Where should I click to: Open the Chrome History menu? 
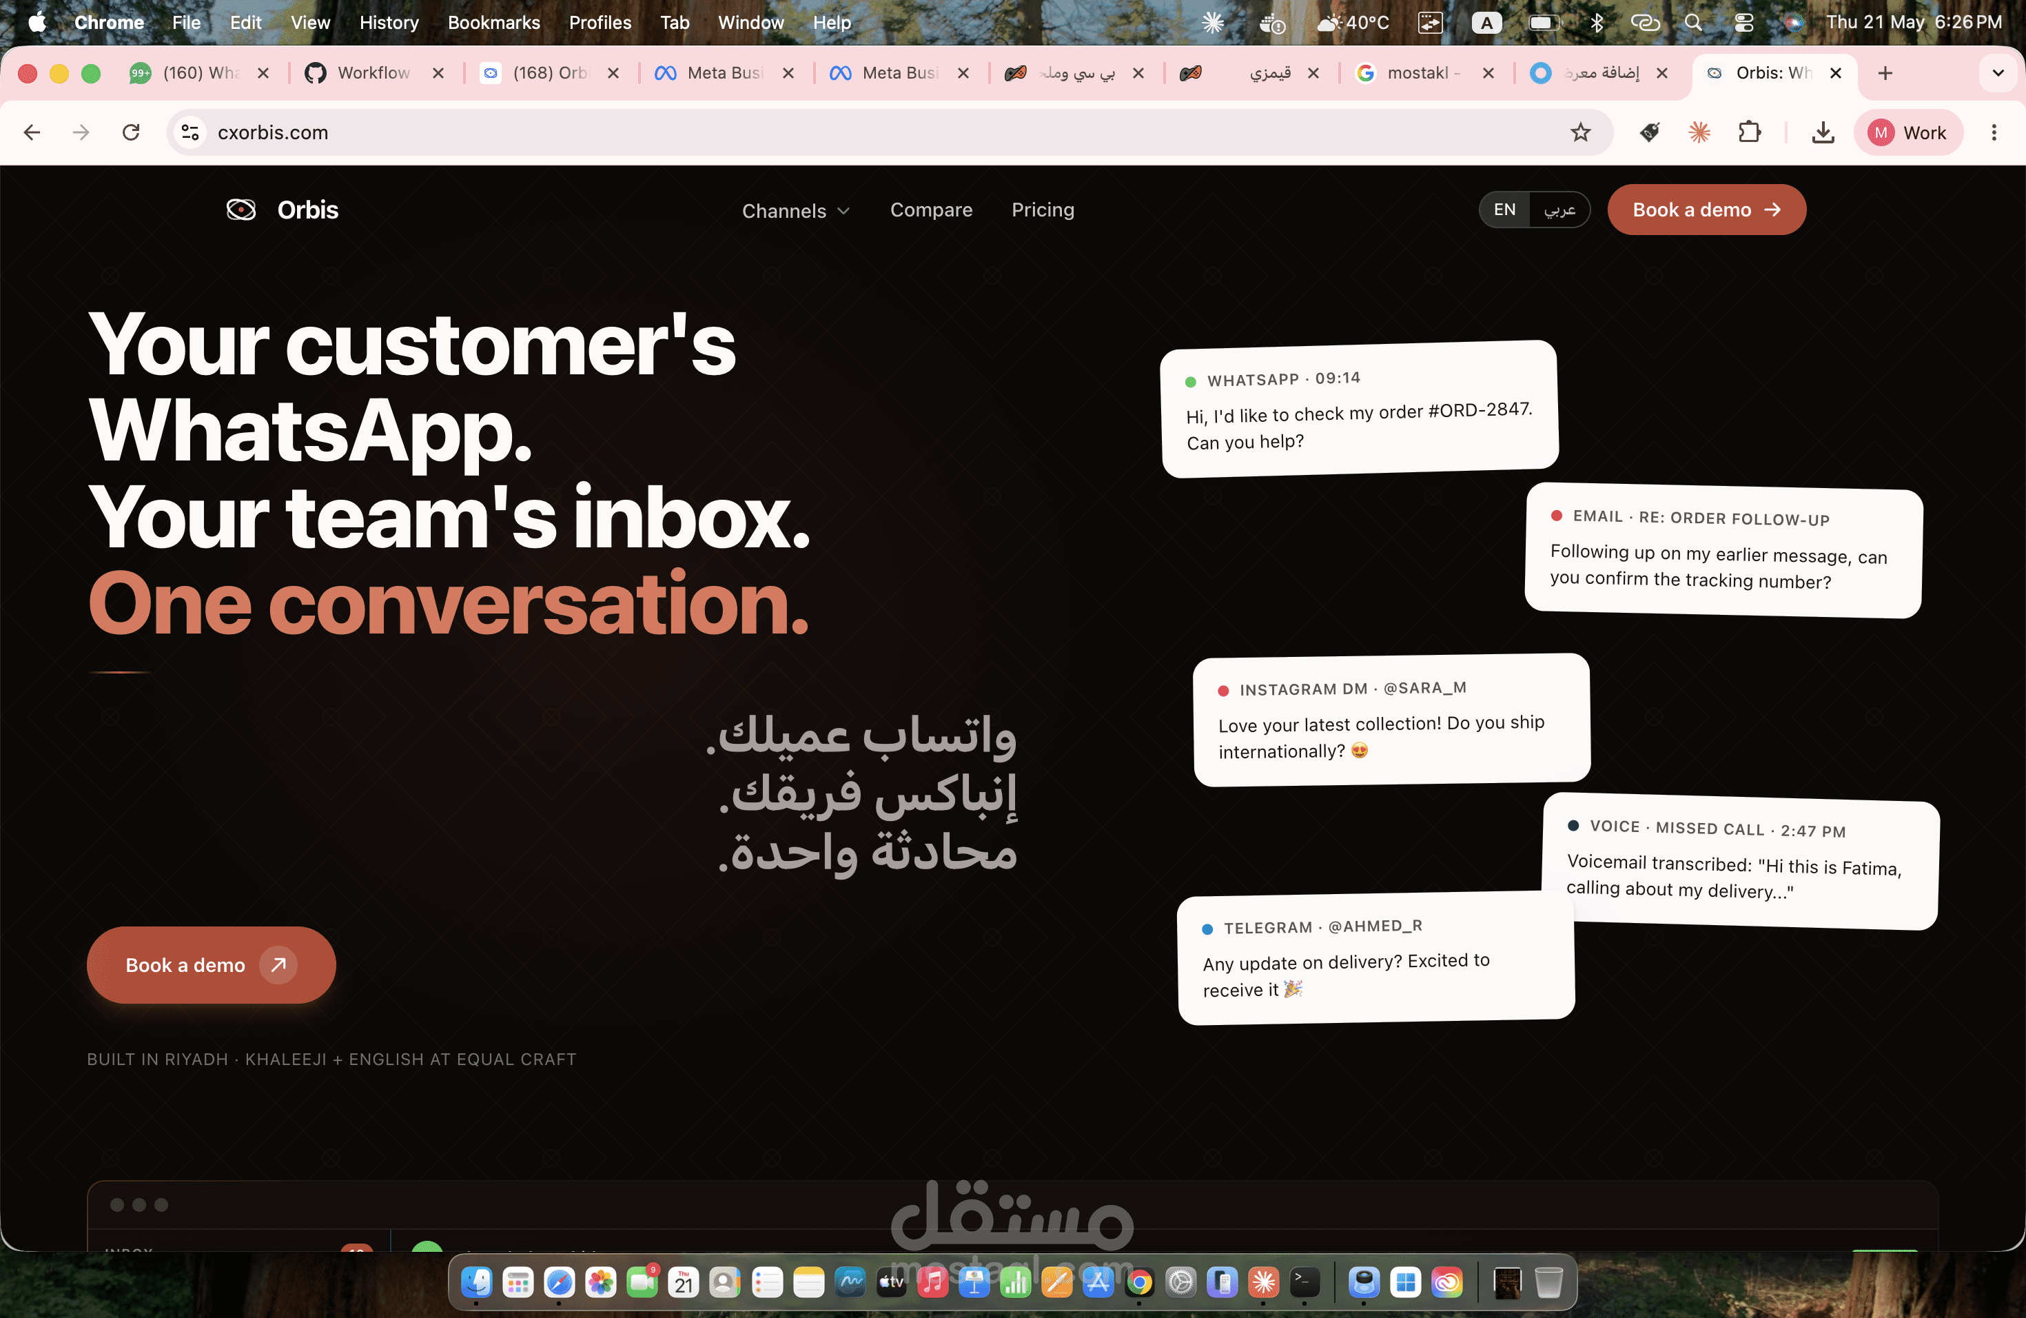(388, 22)
